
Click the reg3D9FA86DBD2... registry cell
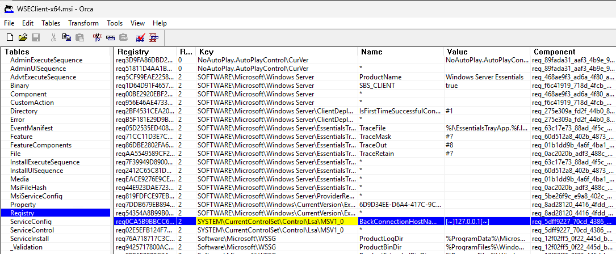coord(145,60)
